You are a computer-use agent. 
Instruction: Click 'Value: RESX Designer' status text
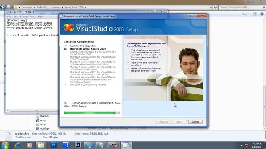click(x=76, y=106)
